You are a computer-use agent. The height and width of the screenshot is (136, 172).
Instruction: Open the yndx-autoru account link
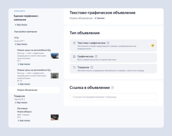(20, 11)
